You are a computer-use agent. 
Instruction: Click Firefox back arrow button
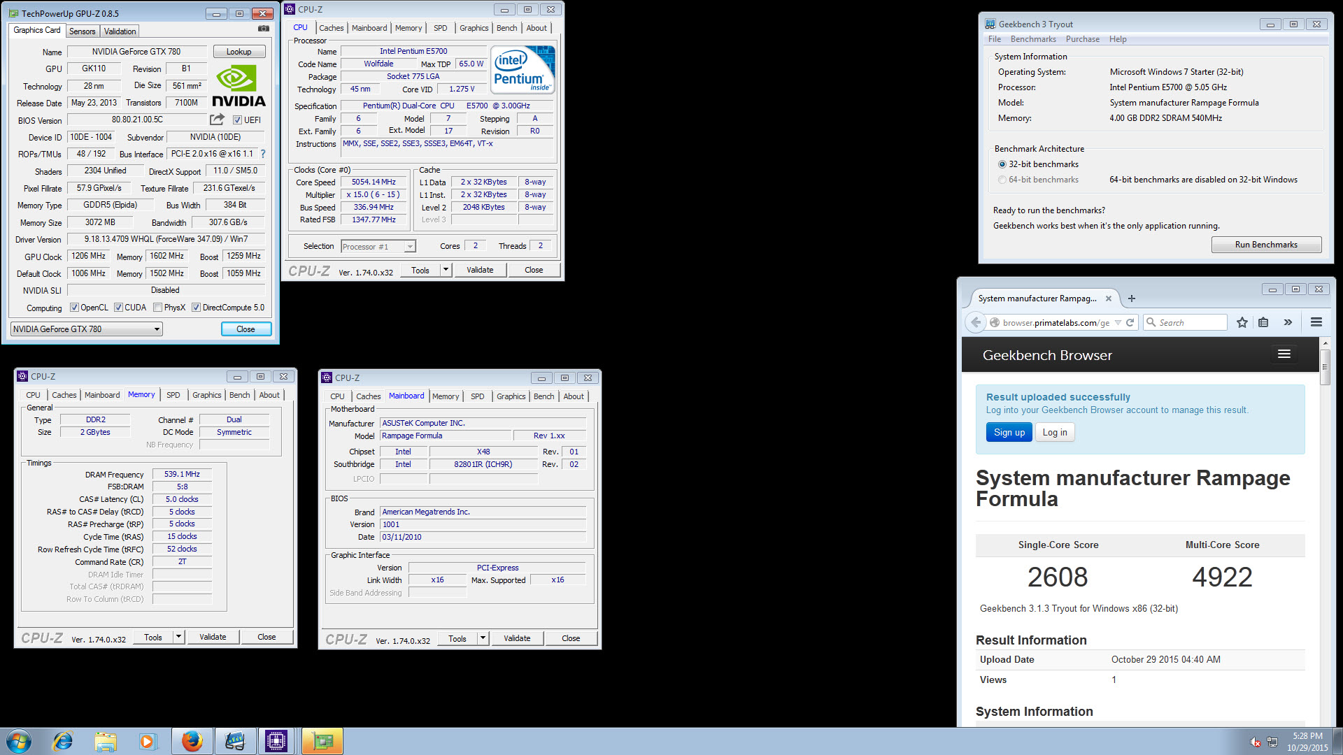click(x=976, y=322)
